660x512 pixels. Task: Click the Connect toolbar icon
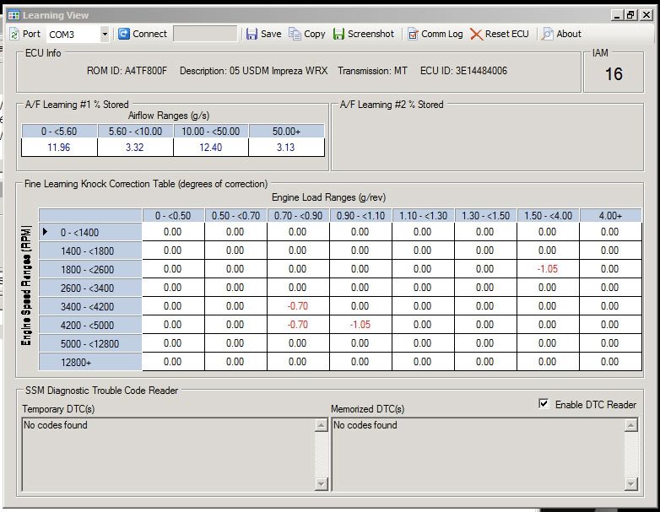(124, 34)
